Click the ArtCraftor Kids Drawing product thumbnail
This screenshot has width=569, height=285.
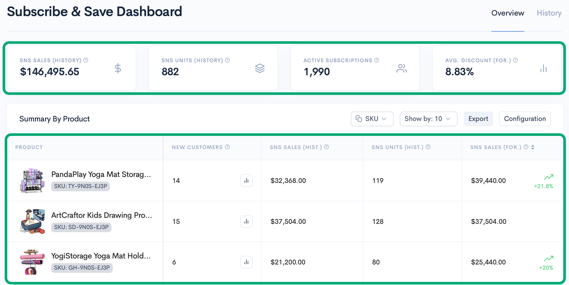(x=32, y=221)
